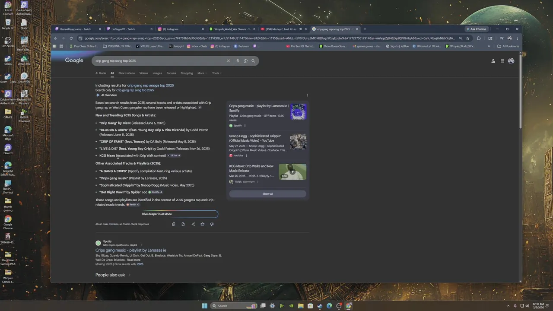
Task: Select Google Chrome desktop shortcut
Action: (x=8, y=222)
